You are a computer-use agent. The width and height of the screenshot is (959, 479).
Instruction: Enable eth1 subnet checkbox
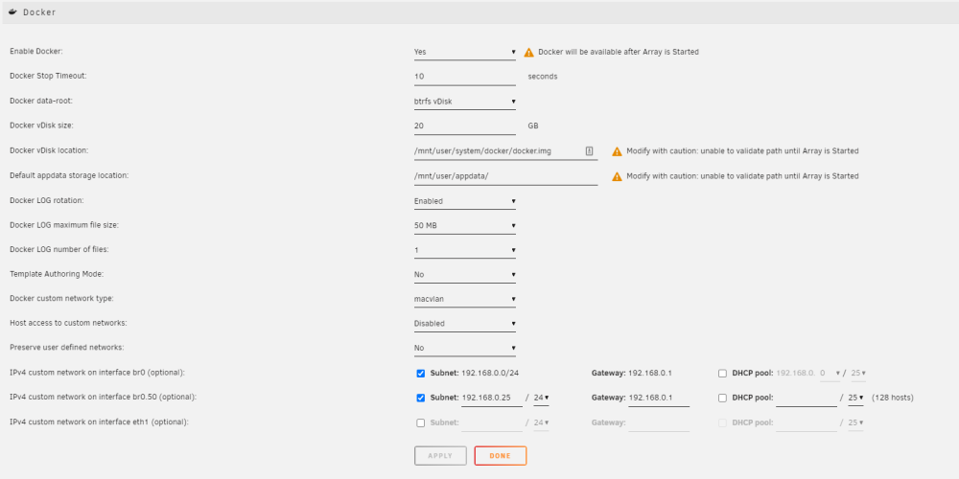(x=421, y=422)
